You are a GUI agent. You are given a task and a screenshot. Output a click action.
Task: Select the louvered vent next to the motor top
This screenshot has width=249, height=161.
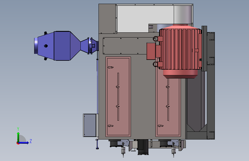151,27
